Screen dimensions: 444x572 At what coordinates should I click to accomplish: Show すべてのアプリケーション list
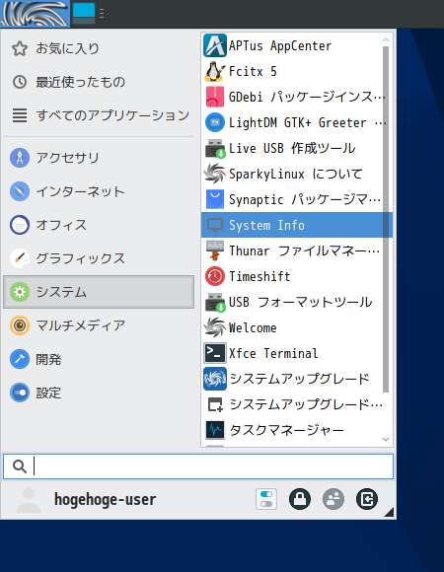99,115
